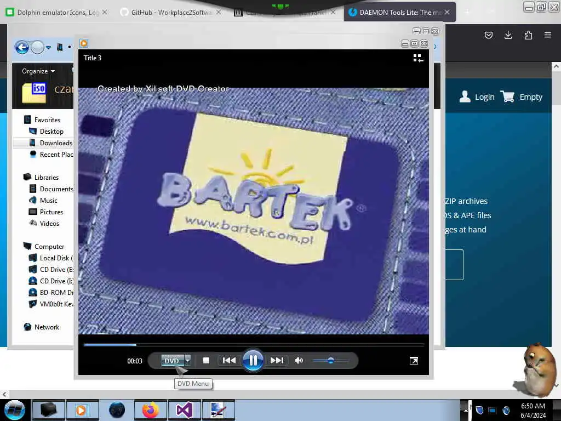Pause playback in Windows Media Player
Screen dimensions: 561x421
point(253,361)
